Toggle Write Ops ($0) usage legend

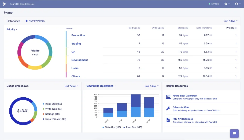52,109
